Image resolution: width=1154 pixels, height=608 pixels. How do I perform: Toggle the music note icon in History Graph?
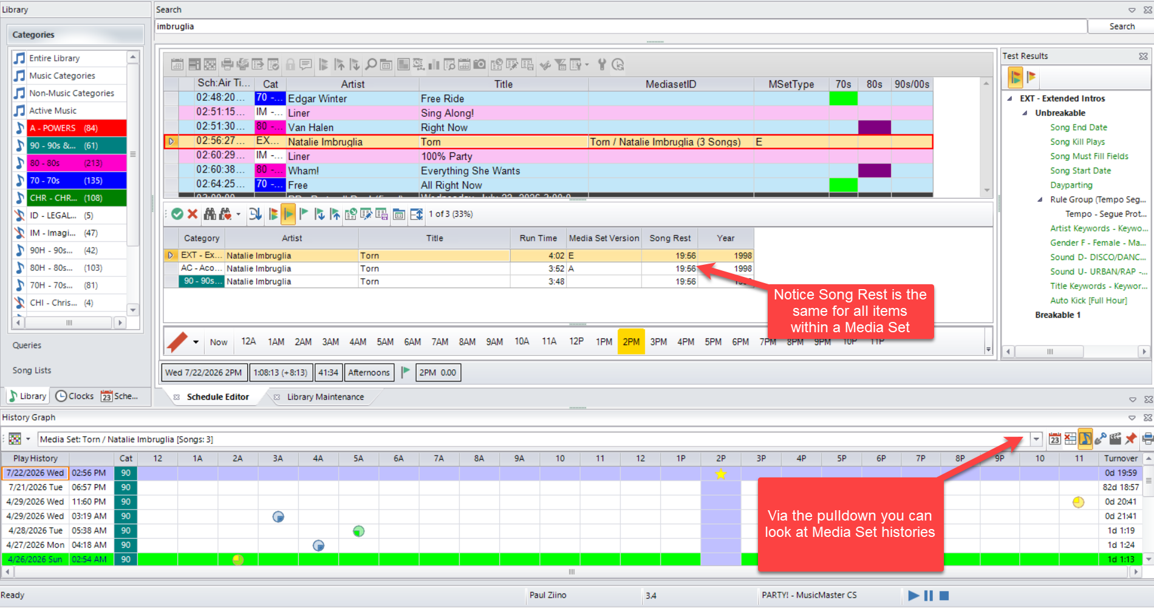tap(1085, 439)
